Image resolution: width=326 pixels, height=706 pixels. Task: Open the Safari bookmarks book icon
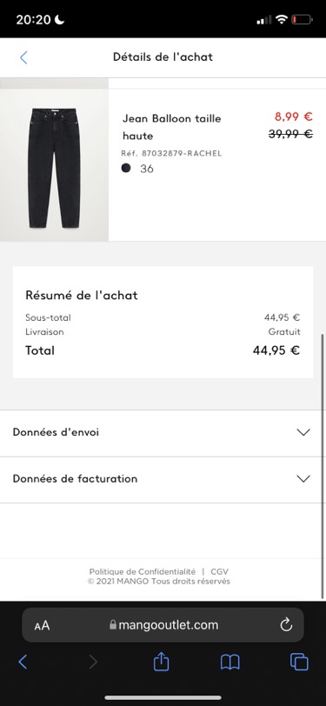tap(230, 662)
